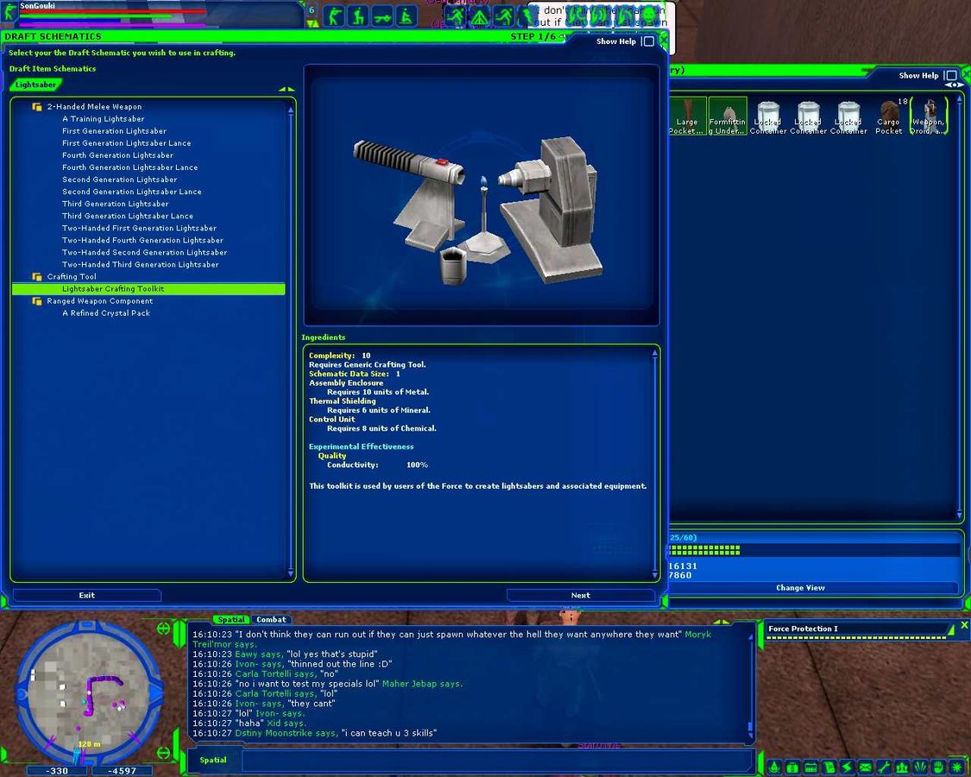Collapse the Ranged Weapon Component folder
The height and width of the screenshot is (777, 971).
tap(37, 301)
